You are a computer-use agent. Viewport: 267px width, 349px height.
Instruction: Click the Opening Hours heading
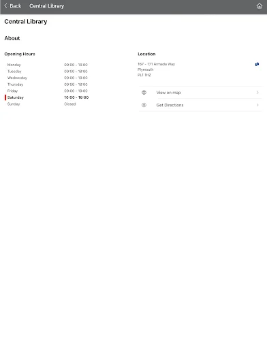point(20,54)
